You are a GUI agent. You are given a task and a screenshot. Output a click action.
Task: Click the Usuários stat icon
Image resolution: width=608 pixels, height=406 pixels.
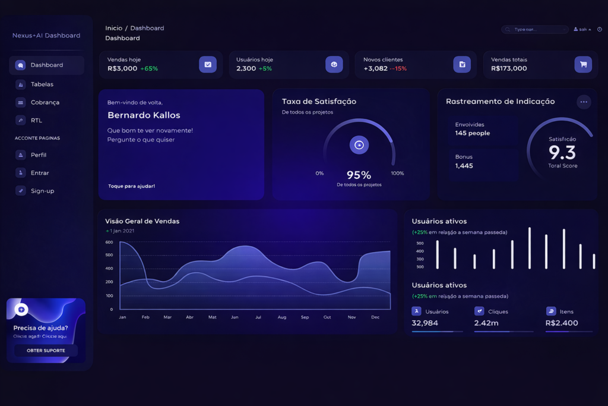coord(416,311)
